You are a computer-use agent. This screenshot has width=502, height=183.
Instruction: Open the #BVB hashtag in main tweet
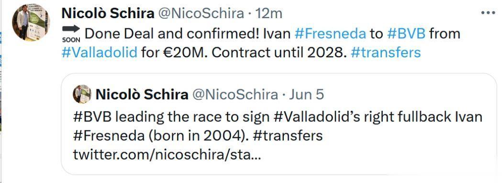click(406, 33)
